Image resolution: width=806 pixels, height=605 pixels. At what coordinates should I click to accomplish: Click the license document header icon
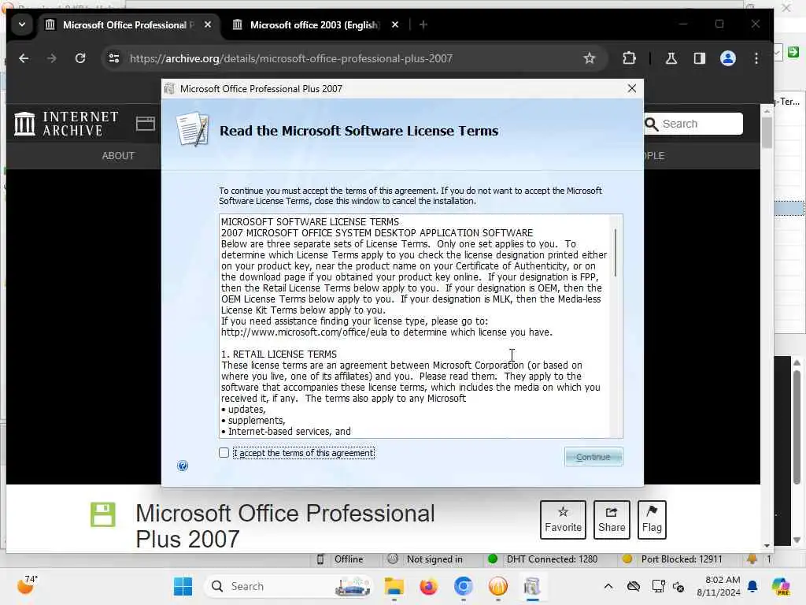pyautogui.click(x=192, y=129)
